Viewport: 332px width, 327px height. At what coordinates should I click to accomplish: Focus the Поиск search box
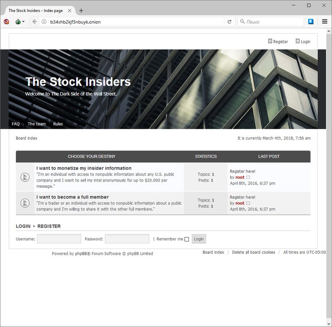(x=271, y=21)
